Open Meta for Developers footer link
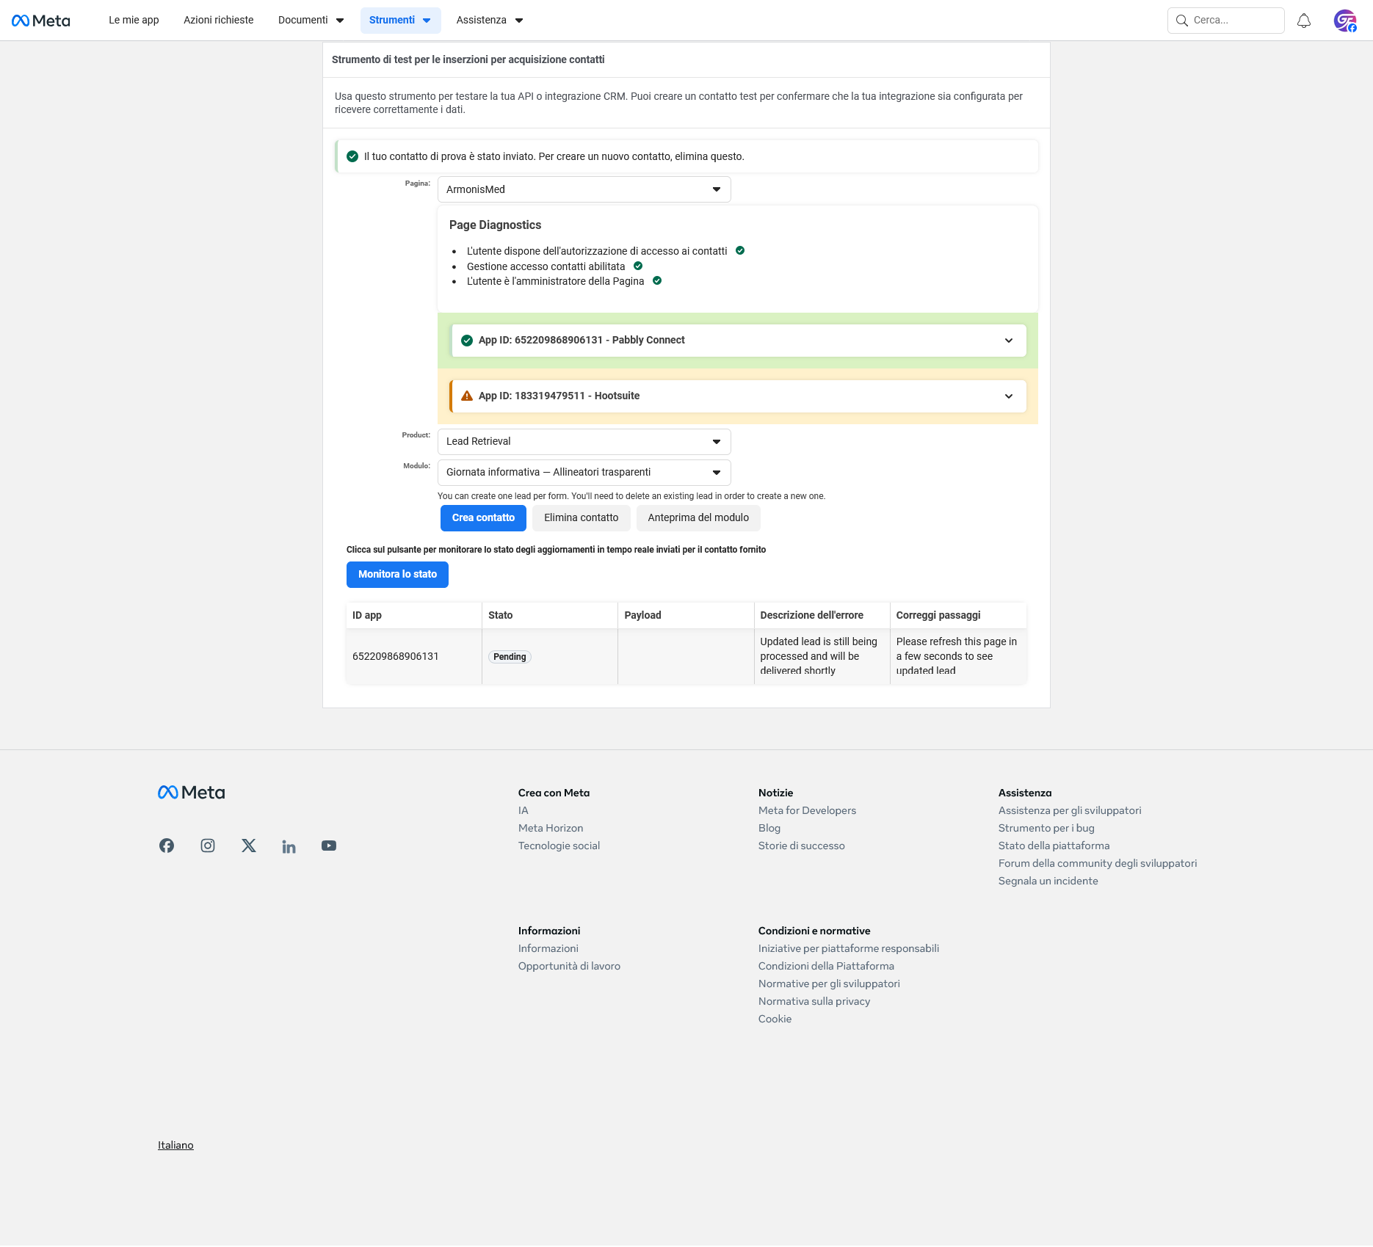 point(808,810)
